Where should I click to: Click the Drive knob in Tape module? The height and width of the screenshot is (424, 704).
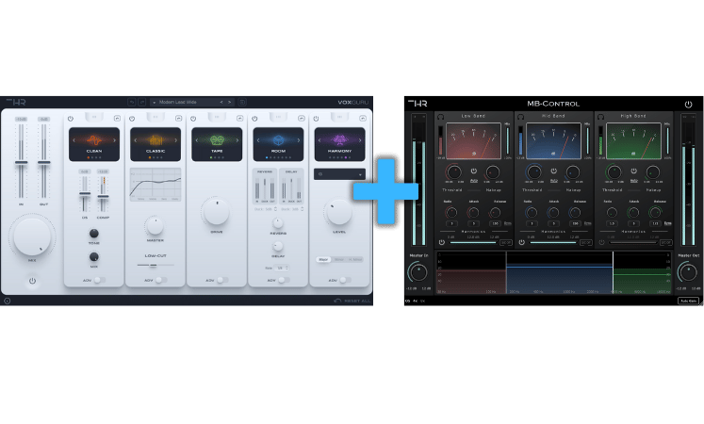tap(217, 212)
